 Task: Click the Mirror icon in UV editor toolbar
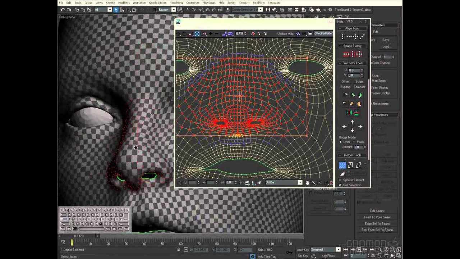pos(204,33)
